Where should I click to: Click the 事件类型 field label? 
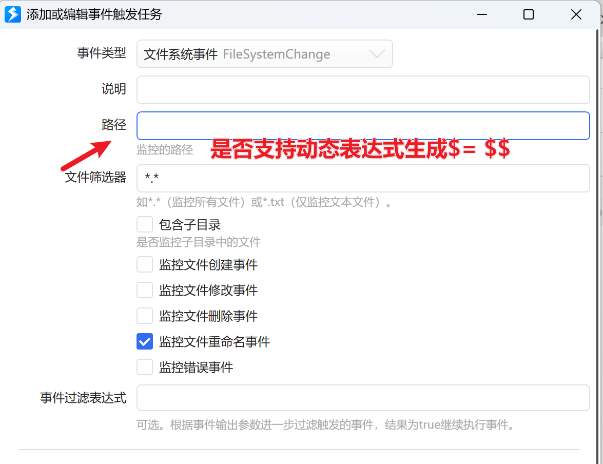(102, 53)
